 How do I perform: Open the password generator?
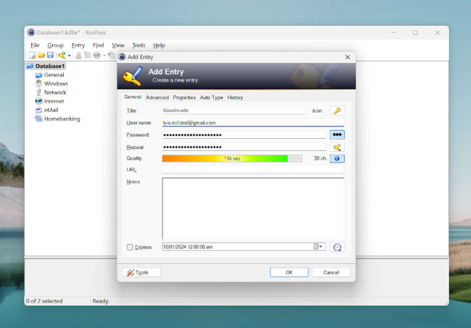click(337, 147)
